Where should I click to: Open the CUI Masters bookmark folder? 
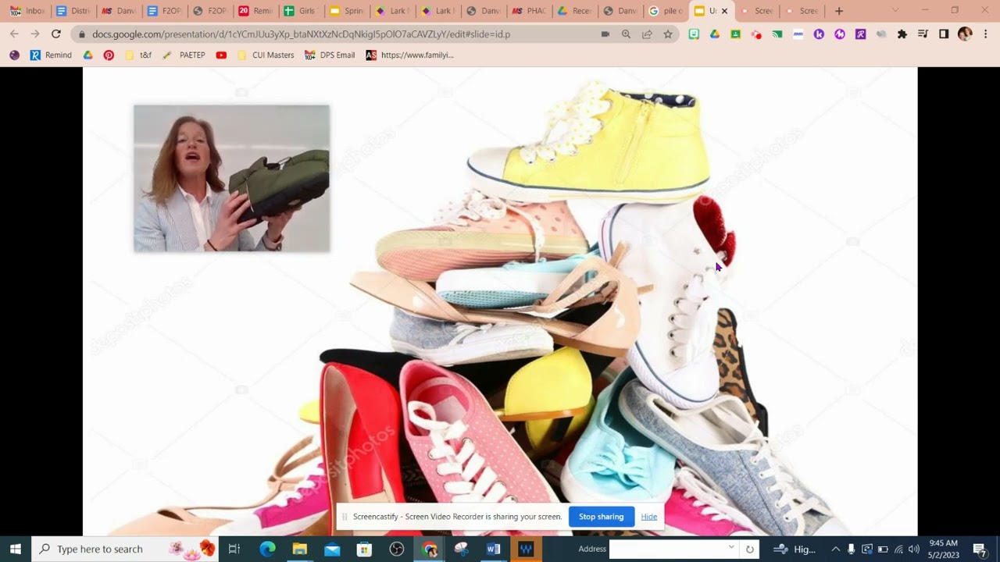click(265, 55)
